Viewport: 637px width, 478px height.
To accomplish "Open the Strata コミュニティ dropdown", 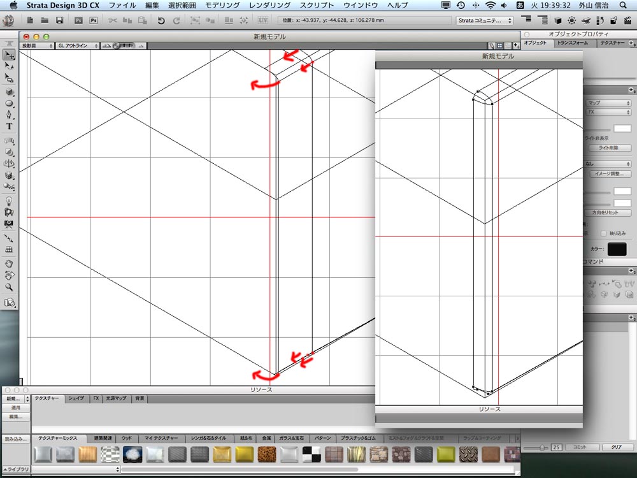I will tap(484, 20).
